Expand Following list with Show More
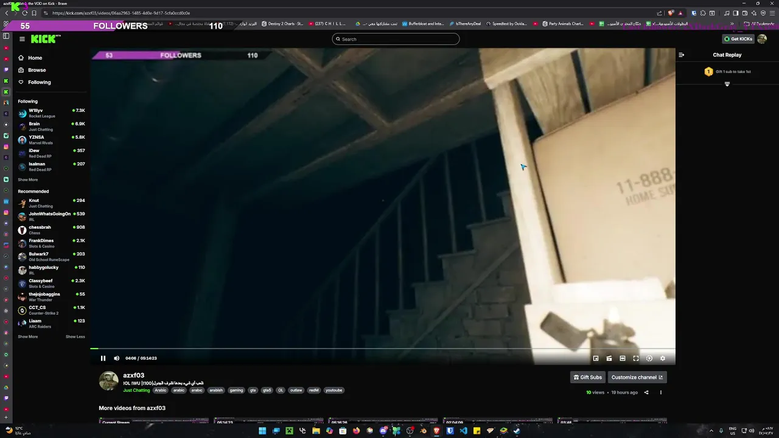Viewport: 779px width, 438px height. click(x=27, y=180)
